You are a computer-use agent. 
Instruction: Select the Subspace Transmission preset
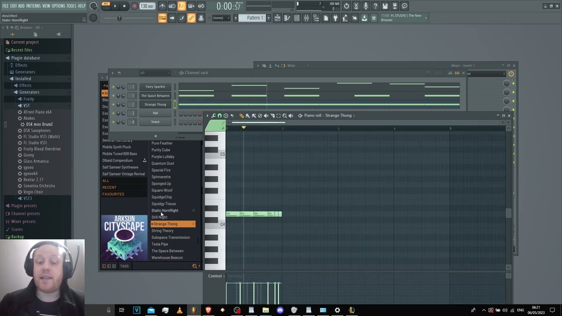171,237
